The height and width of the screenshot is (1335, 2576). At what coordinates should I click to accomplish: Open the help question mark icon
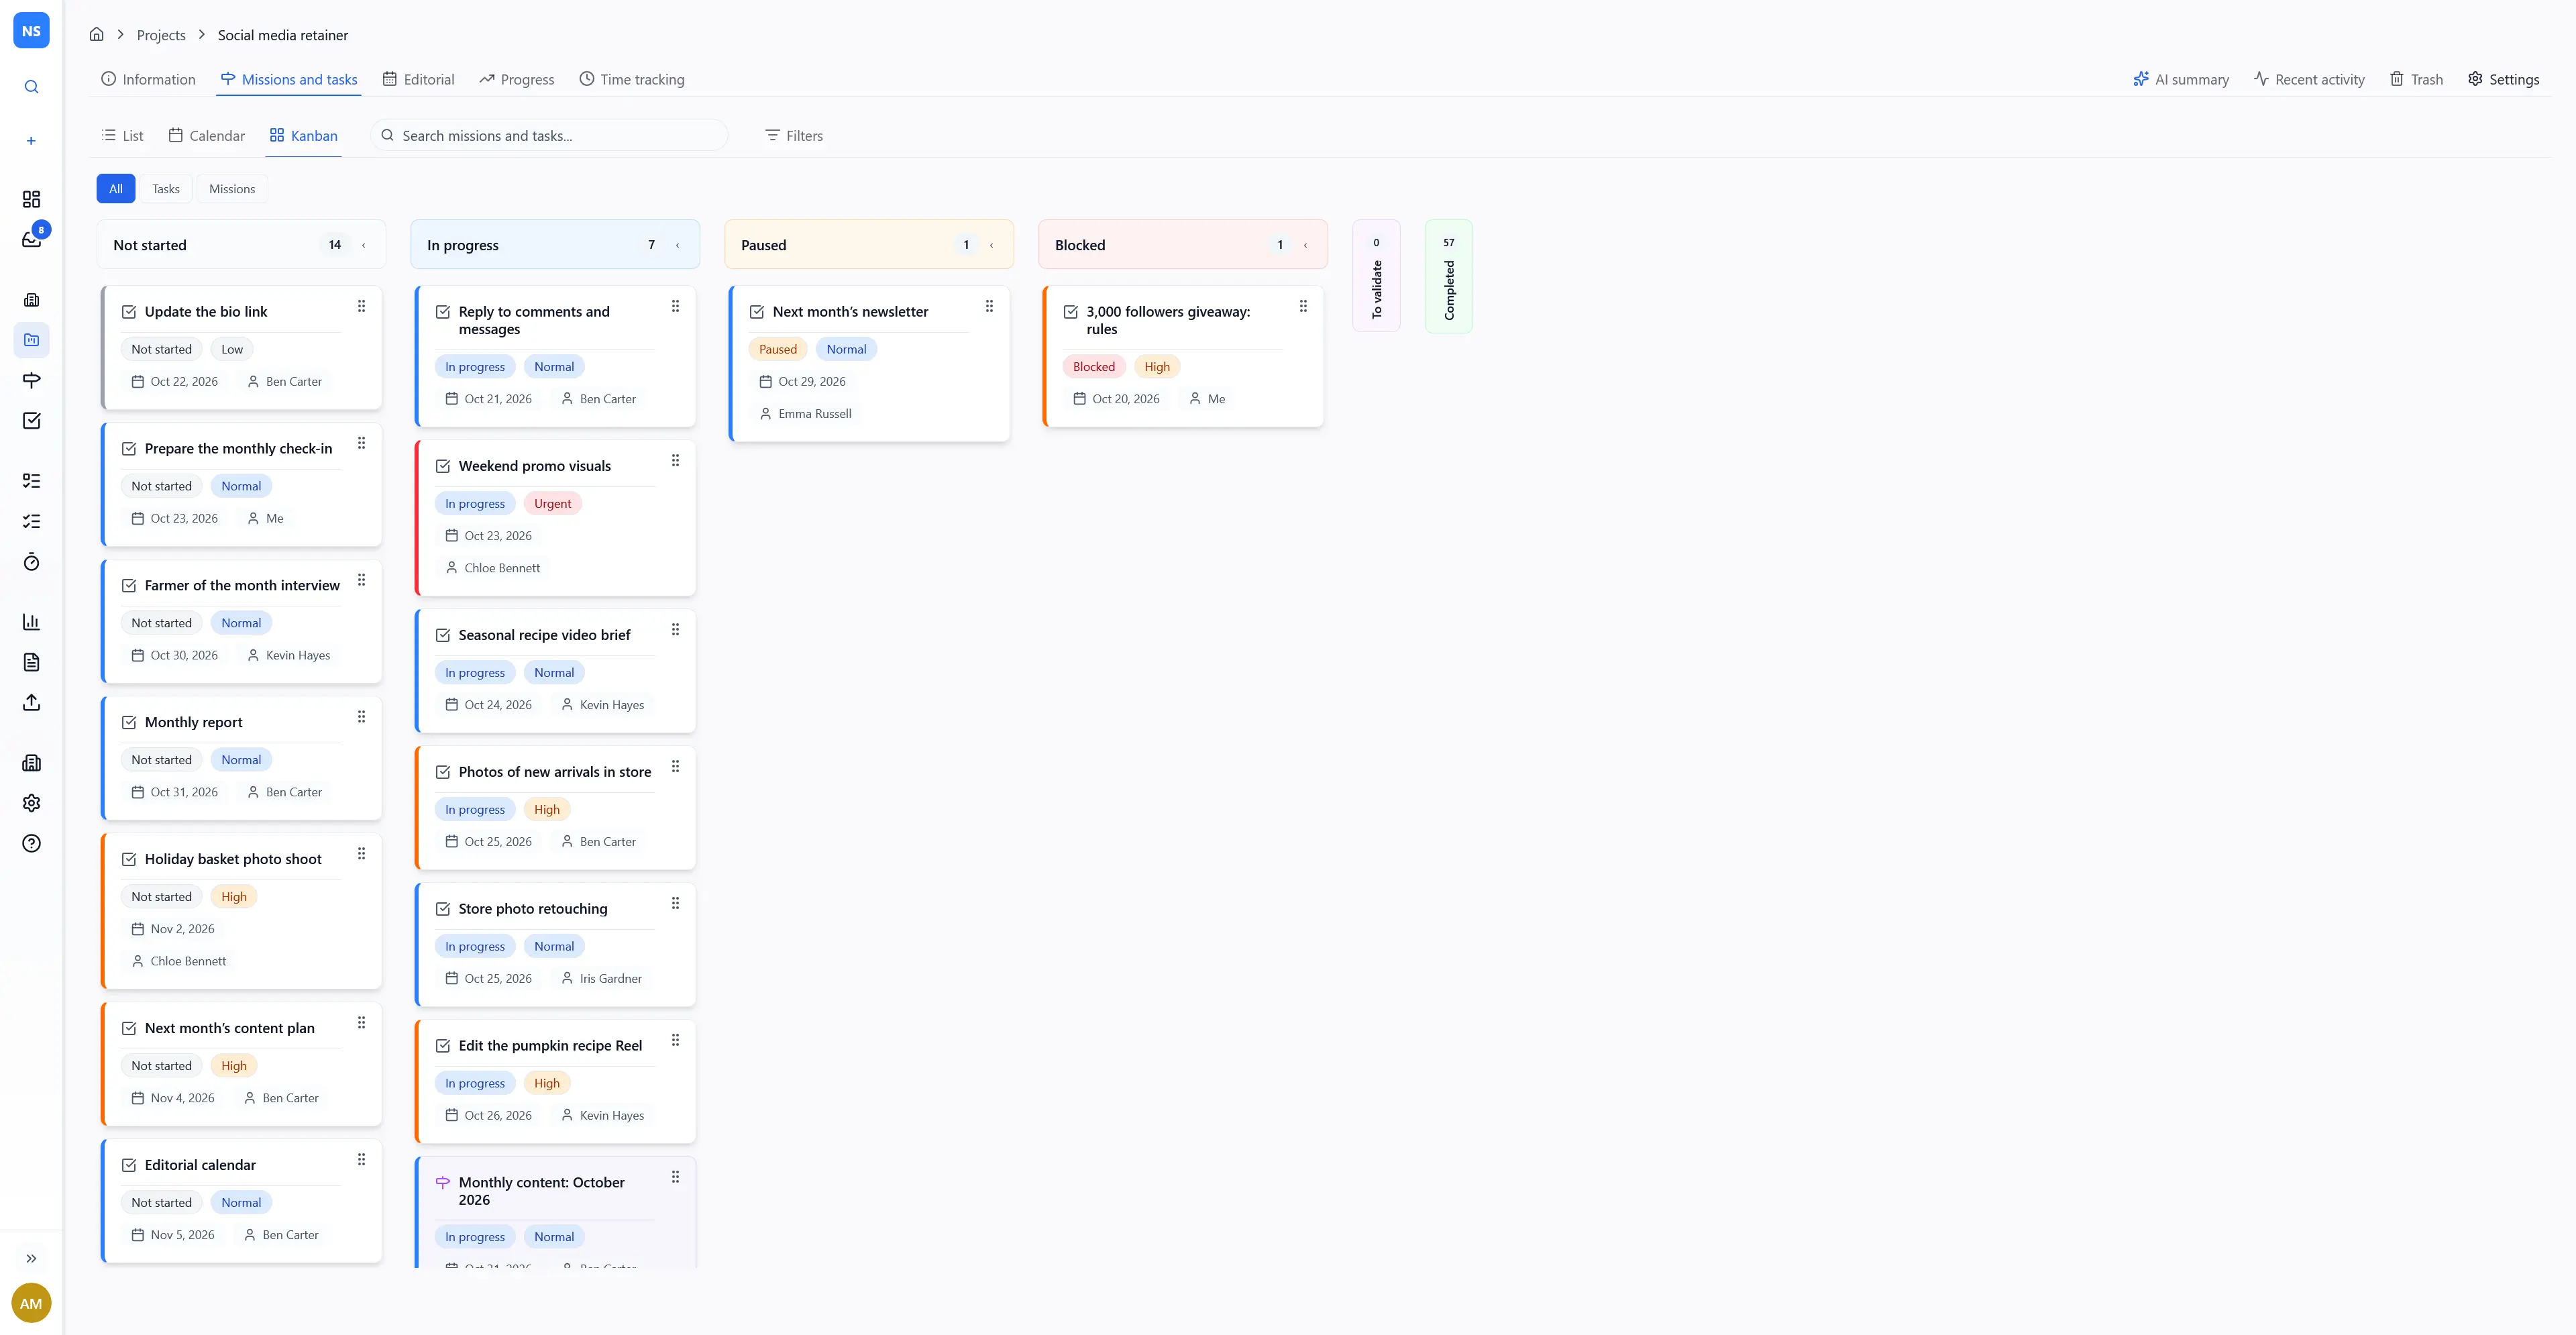[x=31, y=843]
